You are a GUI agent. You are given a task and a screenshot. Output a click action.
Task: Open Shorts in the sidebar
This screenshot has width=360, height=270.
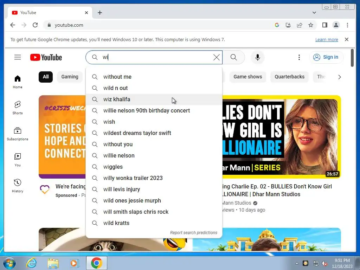tap(18, 108)
